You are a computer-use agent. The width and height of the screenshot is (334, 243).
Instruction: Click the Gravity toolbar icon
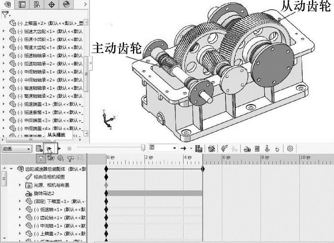[277, 149]
